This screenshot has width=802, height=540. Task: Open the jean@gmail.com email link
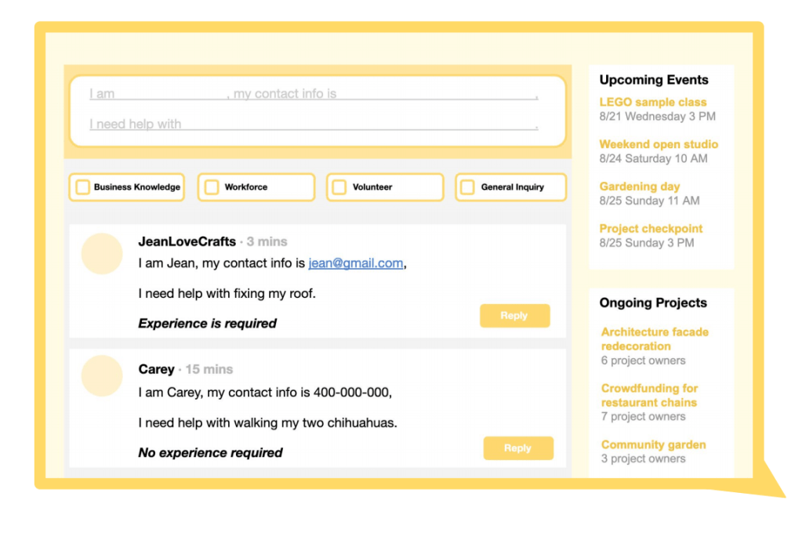pyautogui.click(x=355, y=263)
